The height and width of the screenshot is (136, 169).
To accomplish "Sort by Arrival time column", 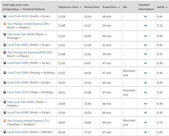I will pos(92,7).
